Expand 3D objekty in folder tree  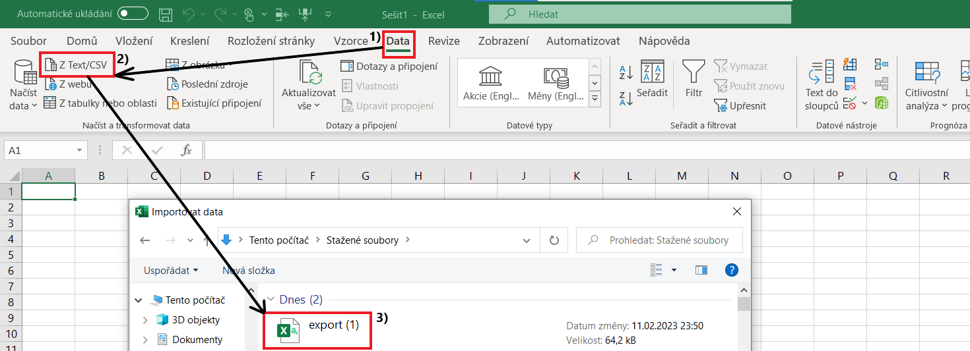point(145,320)
